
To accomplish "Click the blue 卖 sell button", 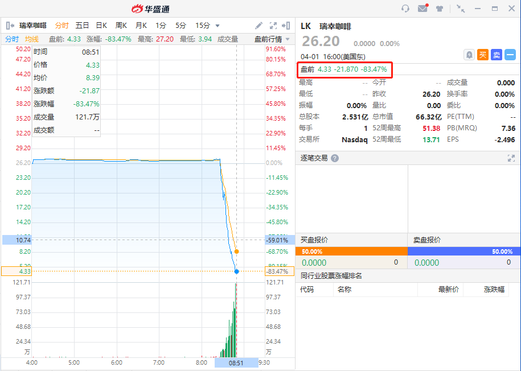I will click(x=497, y=55).
